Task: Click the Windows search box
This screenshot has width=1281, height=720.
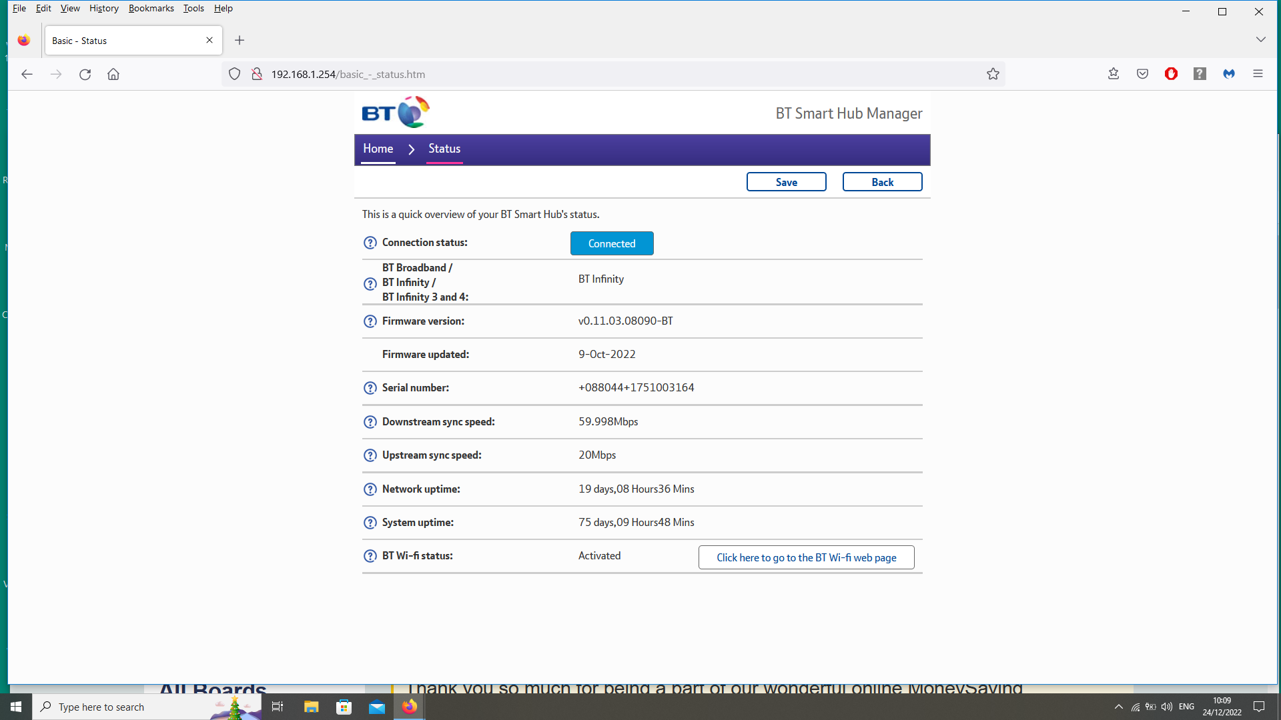Action: (x=147, y=707)
